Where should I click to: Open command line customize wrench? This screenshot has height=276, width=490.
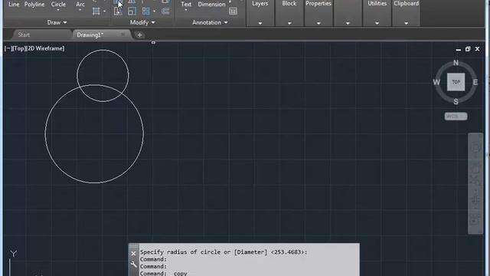coord(133,264)
